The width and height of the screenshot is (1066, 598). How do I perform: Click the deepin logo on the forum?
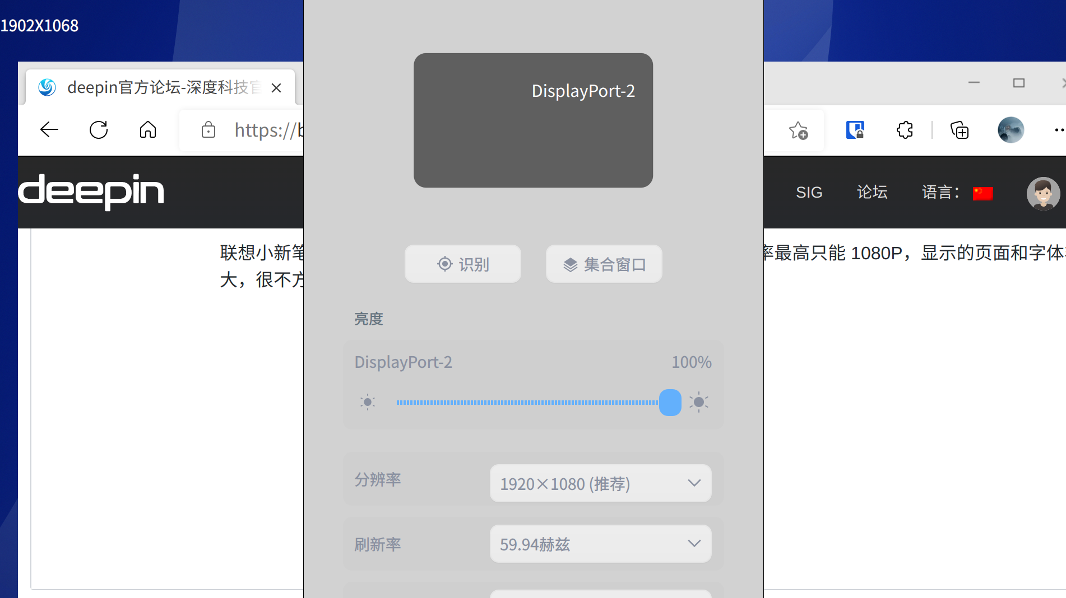tap(91, 191)
